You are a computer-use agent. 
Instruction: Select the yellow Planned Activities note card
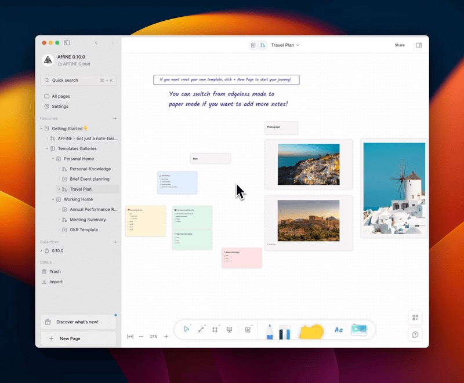(x=146, y=221)
